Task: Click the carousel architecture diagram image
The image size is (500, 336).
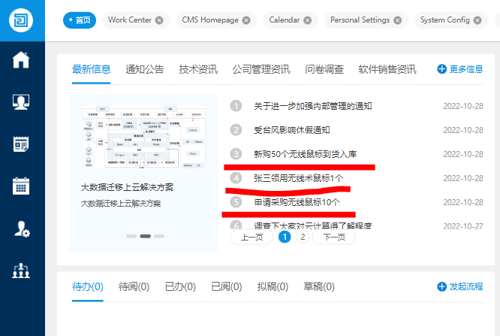Action: click(x=144, y=136)
